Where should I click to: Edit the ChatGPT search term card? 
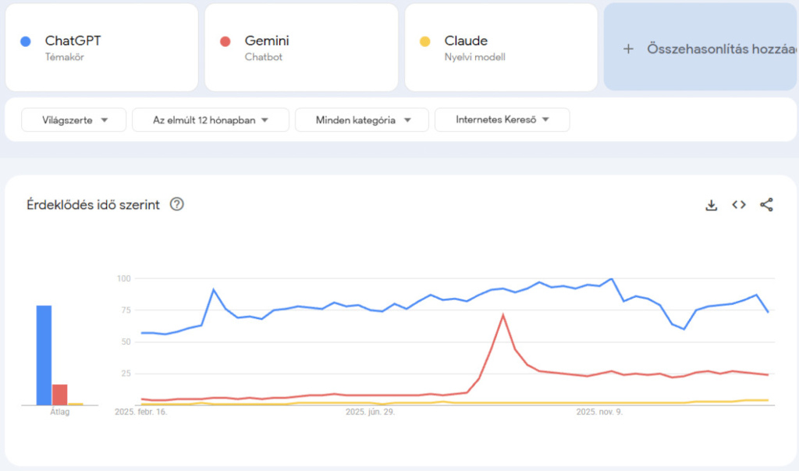(101, 48)
